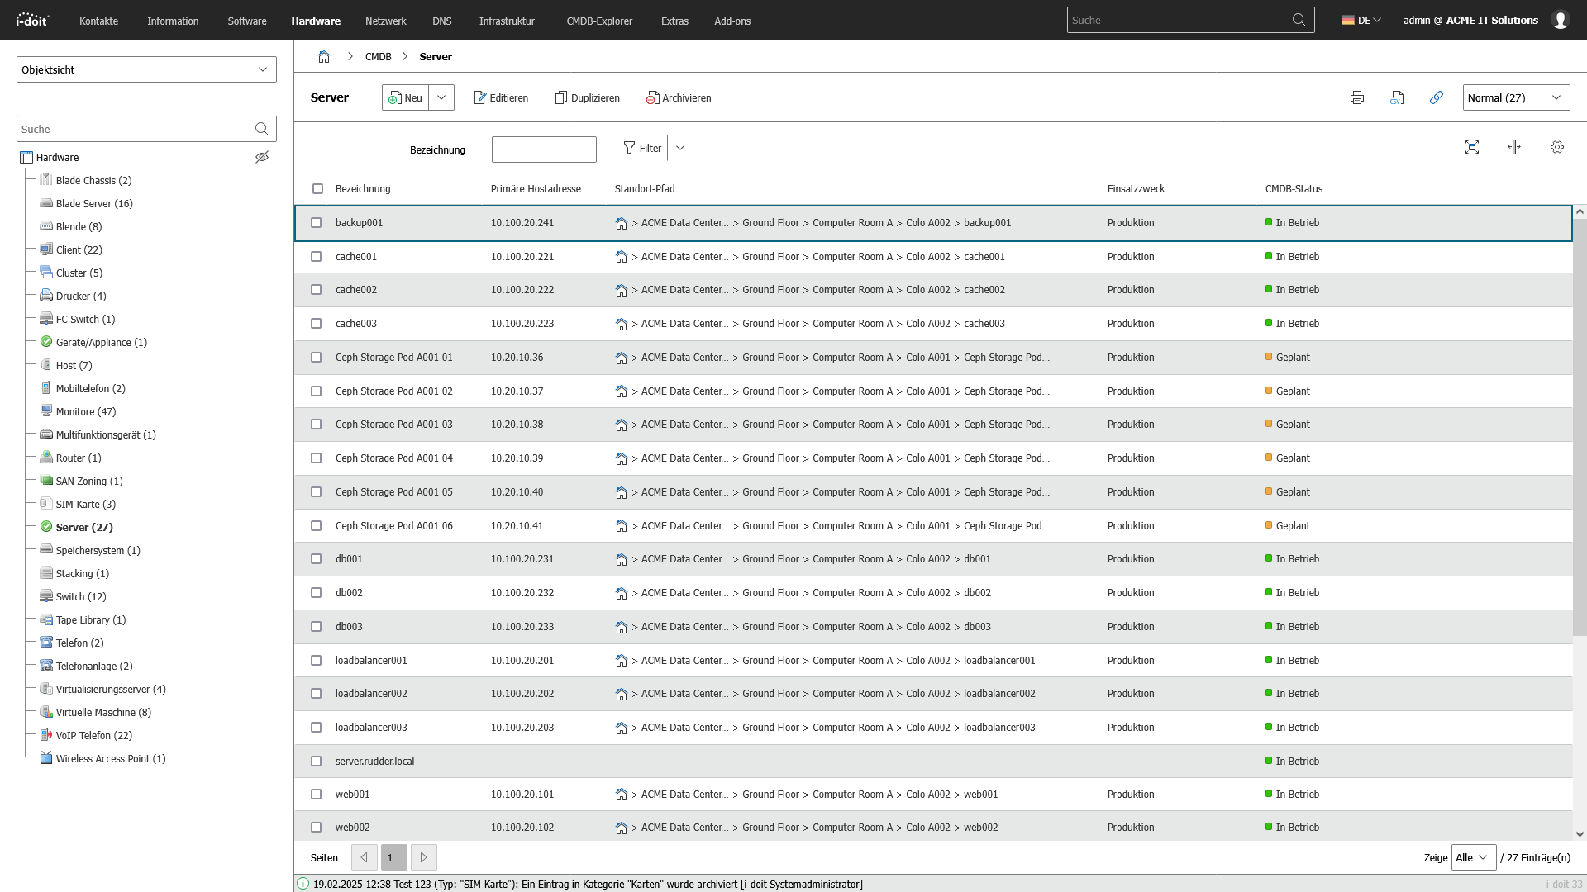Click into the Bezeichnung filter field
The image size is (1587, 892).
point(544,149)
